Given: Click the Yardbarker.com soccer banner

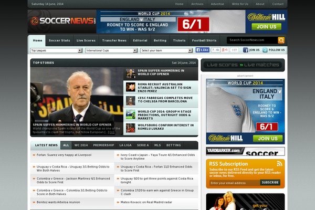Looking at the screenshot, I should pos(245,151).
